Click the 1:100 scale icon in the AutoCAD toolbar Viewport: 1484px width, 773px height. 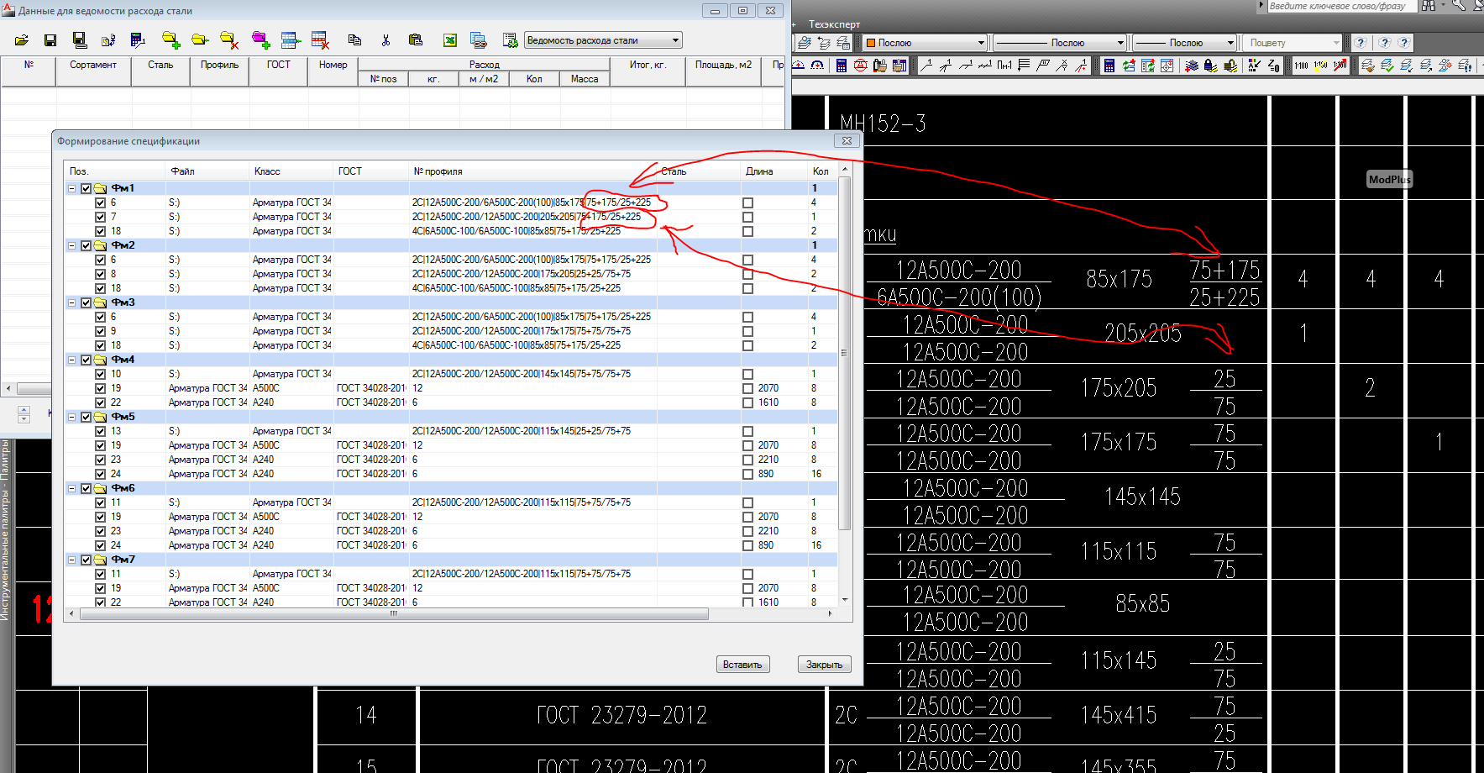[x=1301, y=66]
